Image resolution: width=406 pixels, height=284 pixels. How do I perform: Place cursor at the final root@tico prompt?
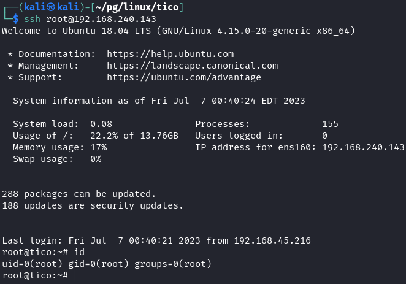pyautogui.click(x=73, y=276)
